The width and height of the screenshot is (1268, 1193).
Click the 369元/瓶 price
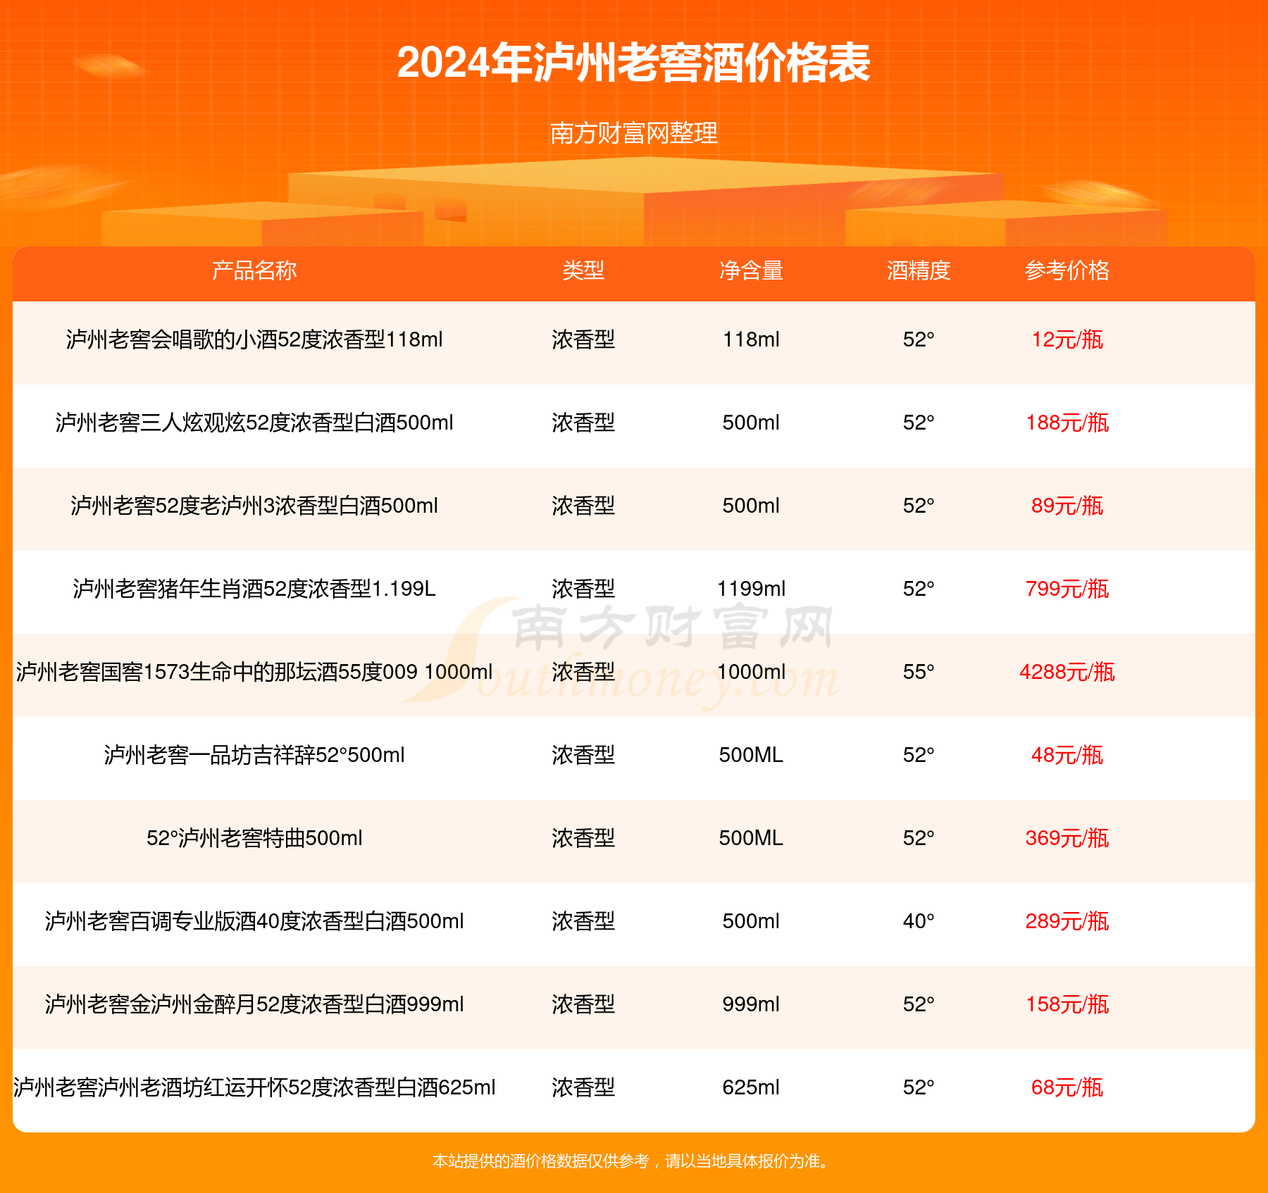click(1067, 838)
